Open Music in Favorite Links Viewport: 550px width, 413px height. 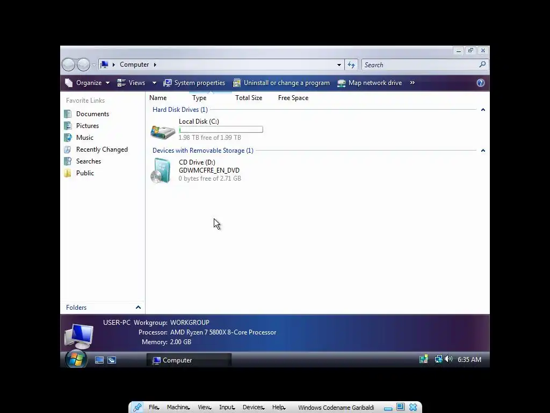pos(84,138)
